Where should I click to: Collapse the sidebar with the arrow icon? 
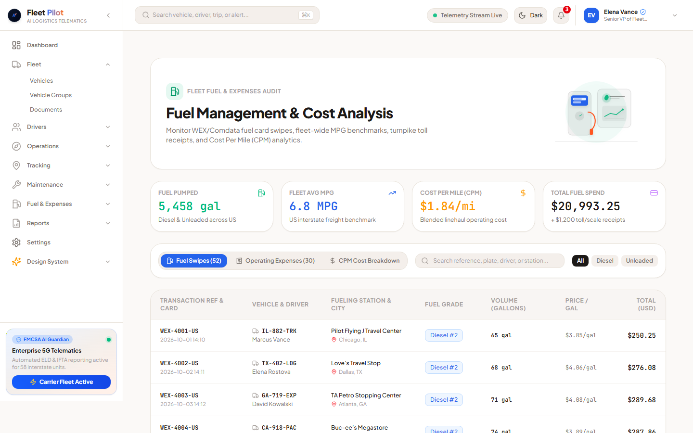[108, 15]
